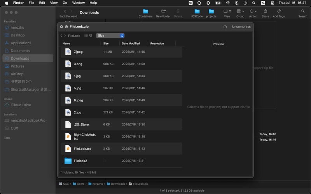Image resolution: width=311 pixels, height=194 pixels.
Task: Open the Help menu
Action: [x=93, y=3]
